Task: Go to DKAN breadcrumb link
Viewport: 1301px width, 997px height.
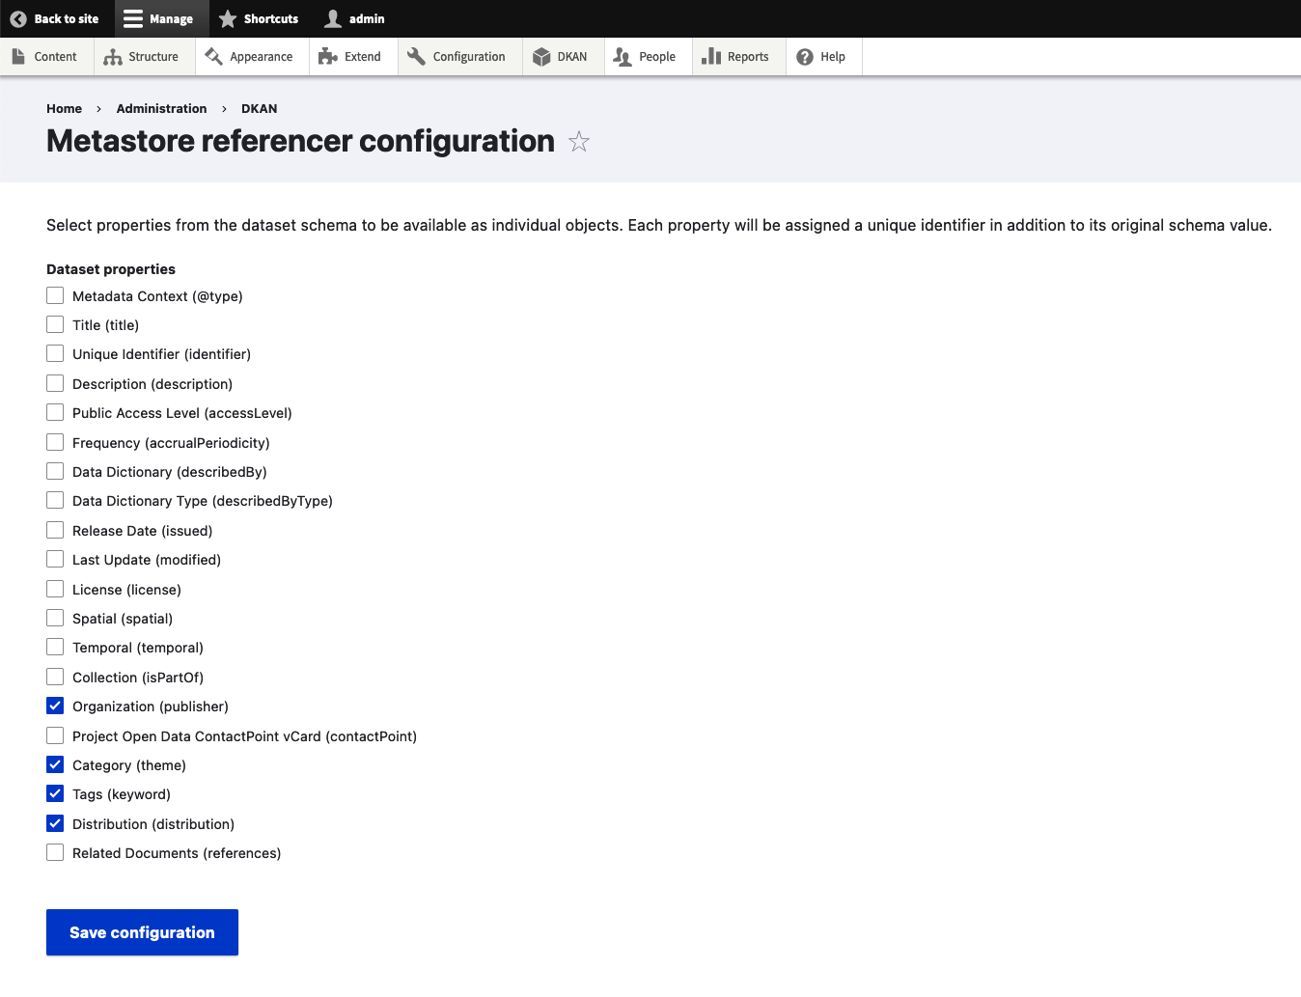Action: click(259, 109)
